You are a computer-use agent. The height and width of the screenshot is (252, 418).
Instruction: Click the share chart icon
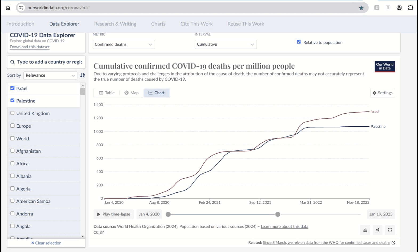[377, 230]
